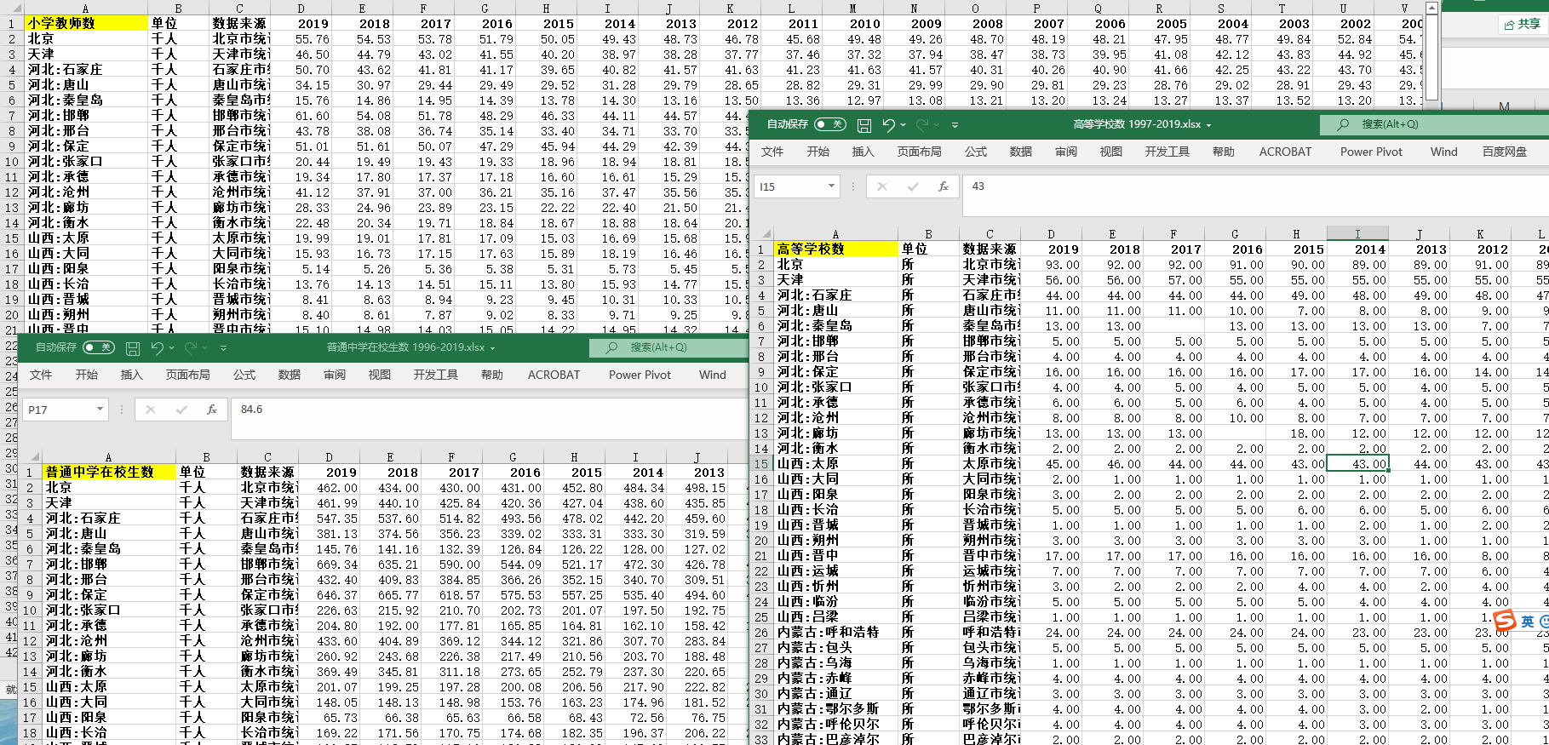Image resolution: width=1549 pixels, height=745 pixels.
Task: Confirm formula entry beside name box P17
Action: pyautogui.click(x=181, y=410)
